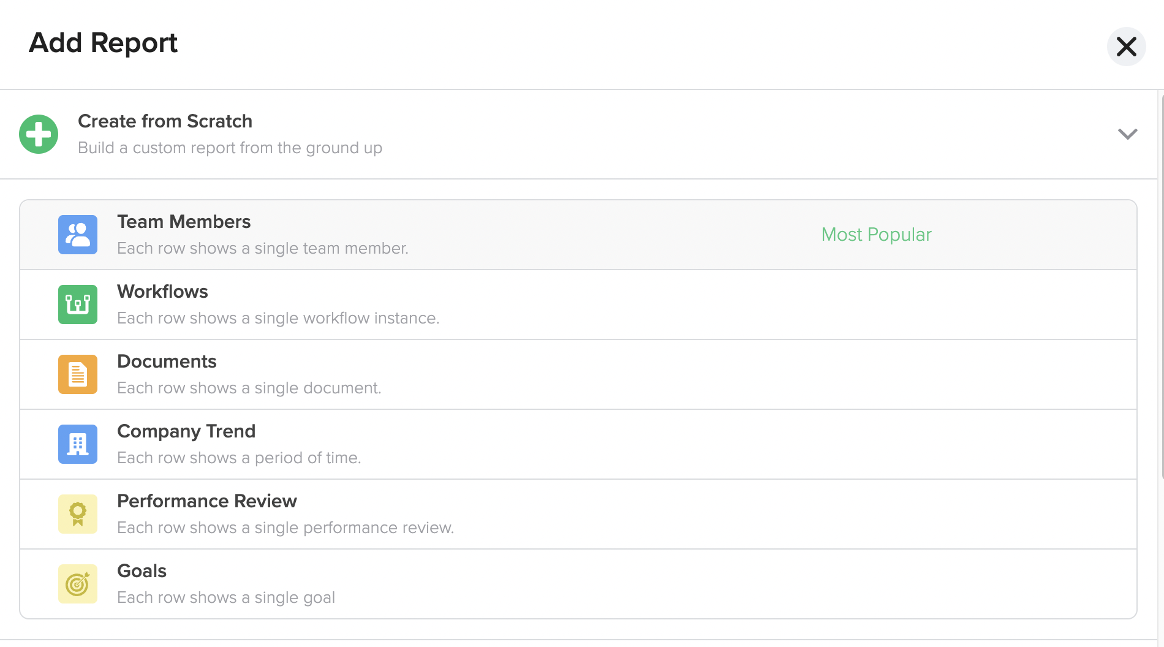Click the Create from Scratch heading
Viewport: 1164px width, 647px height.
pos(165,121)
